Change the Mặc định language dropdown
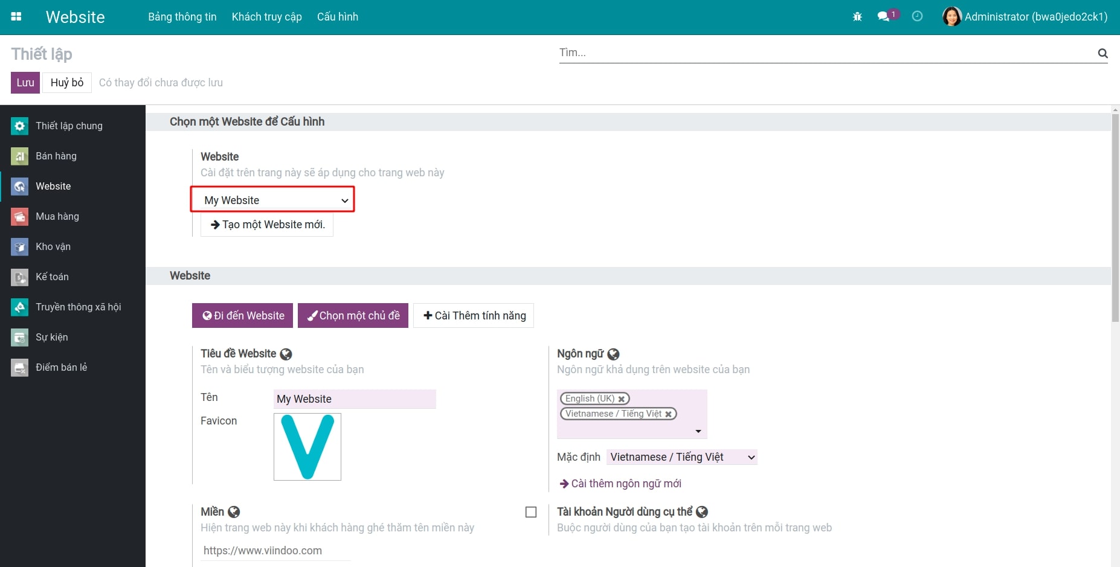The image size is (1120, 567). pyautogui.click(x=681, y=457)
